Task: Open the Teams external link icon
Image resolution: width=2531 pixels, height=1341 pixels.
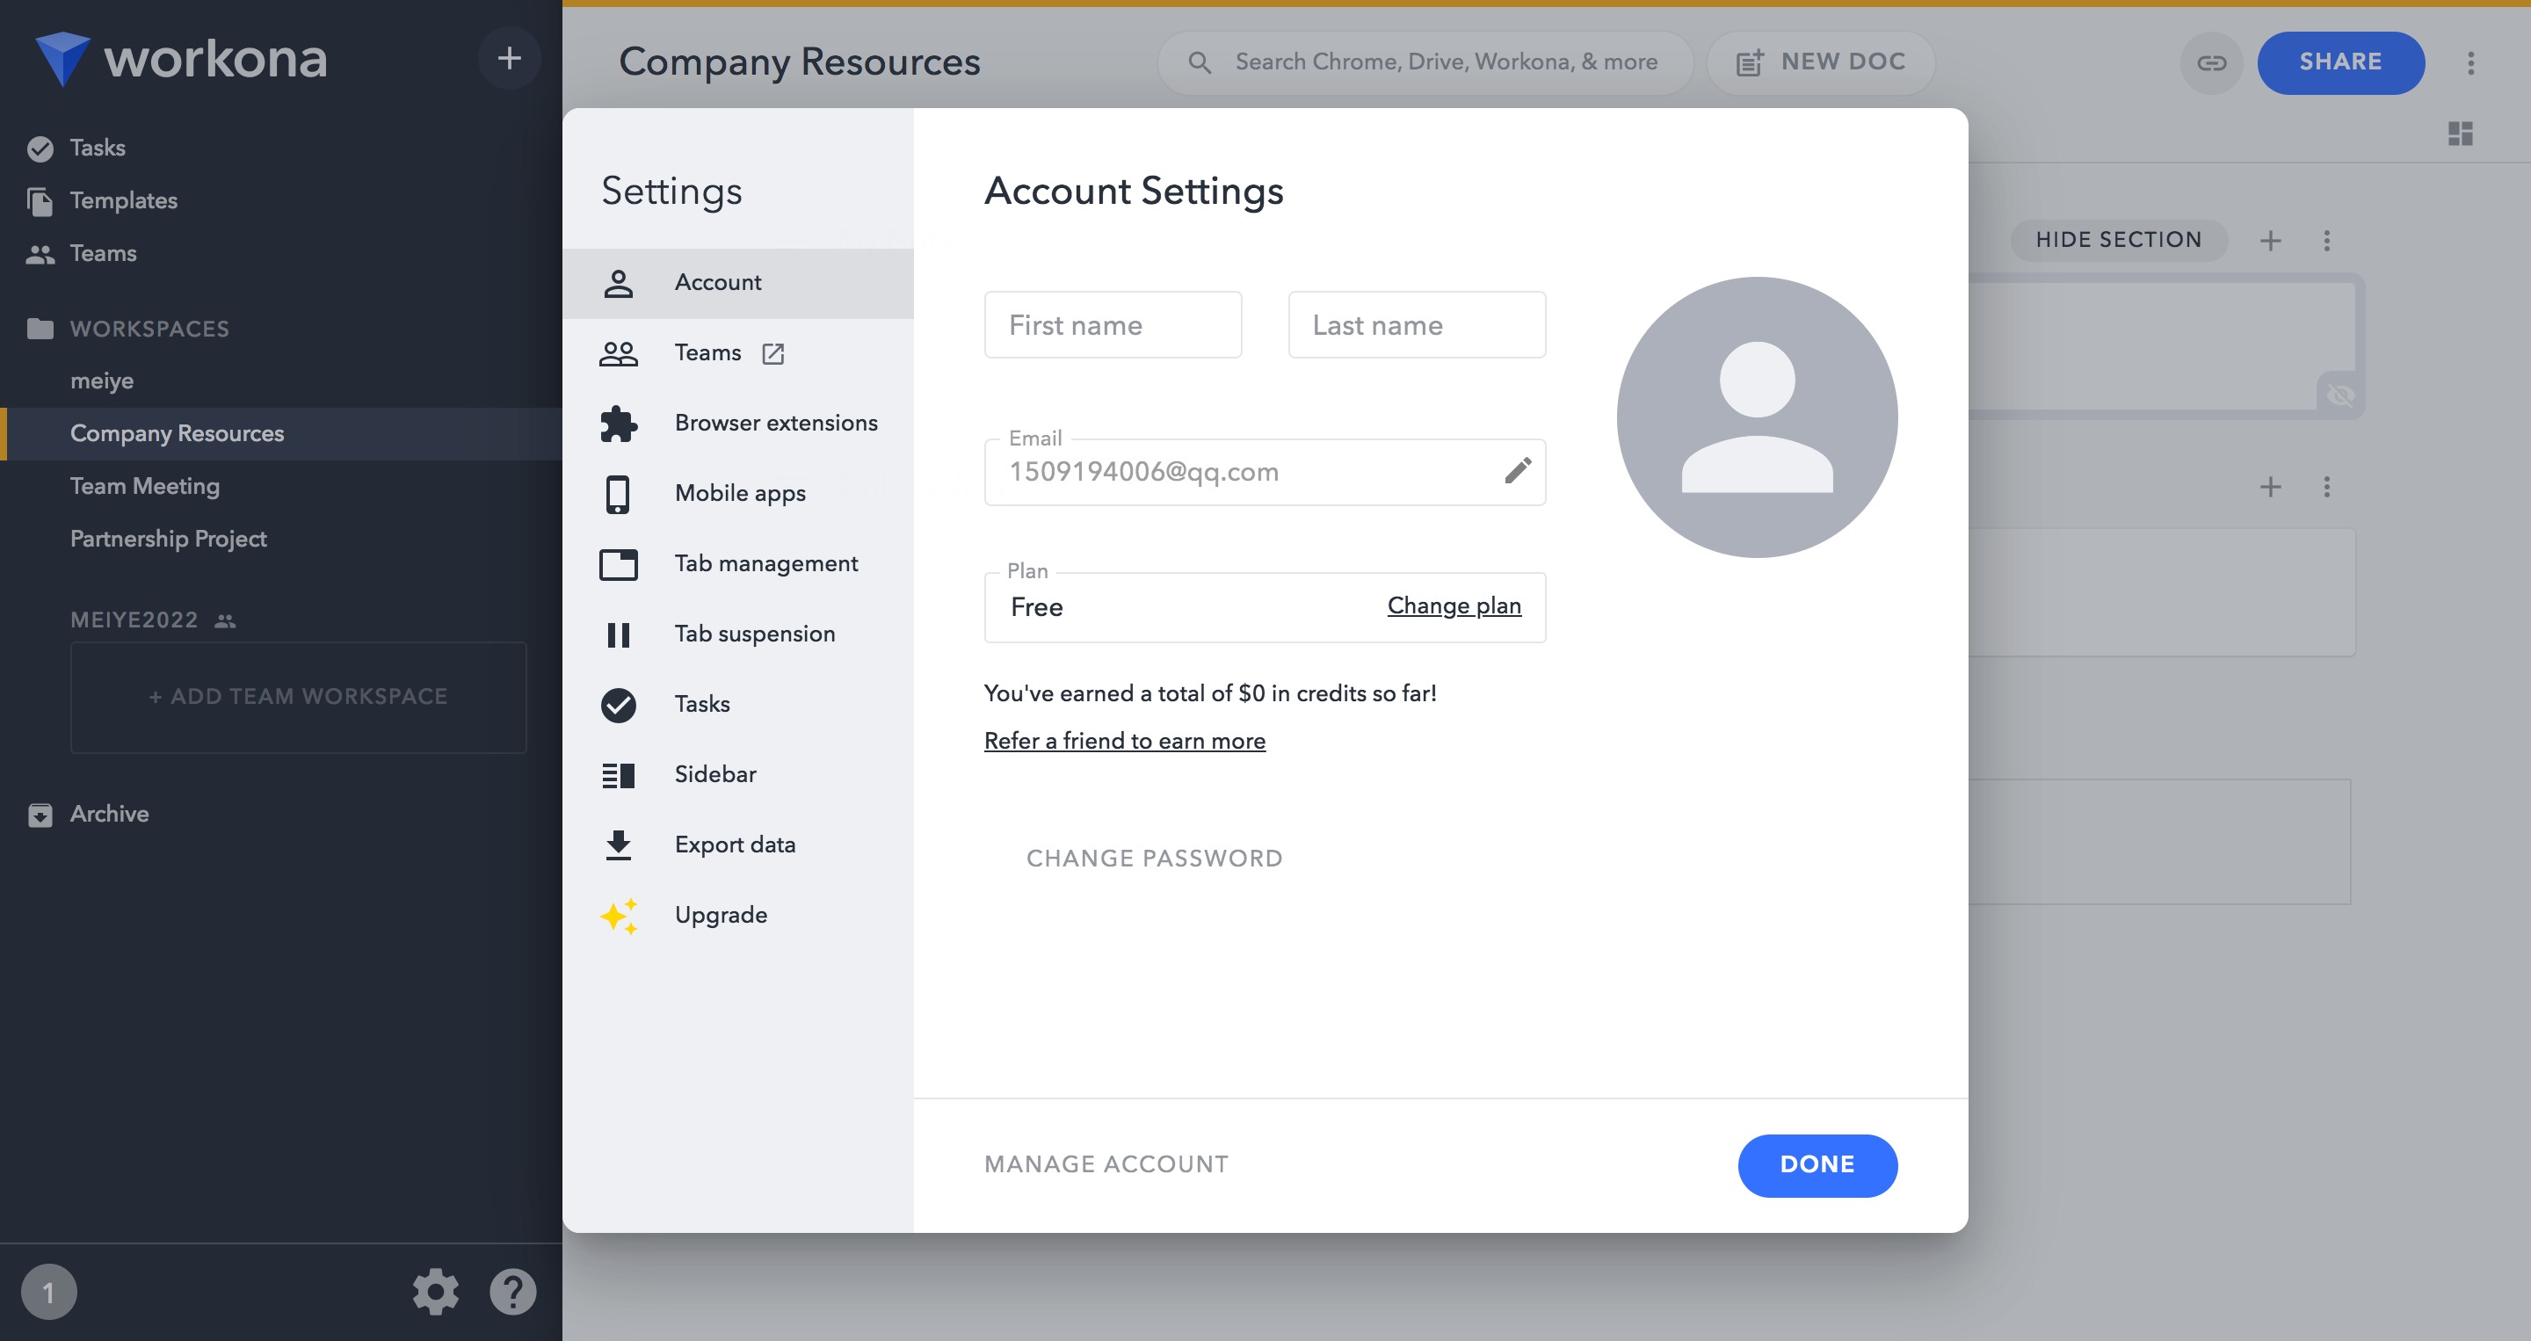Action: [773, 352]
